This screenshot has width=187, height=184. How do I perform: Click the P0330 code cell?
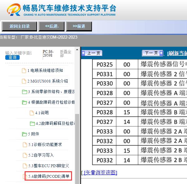click(x=105, y=83)
